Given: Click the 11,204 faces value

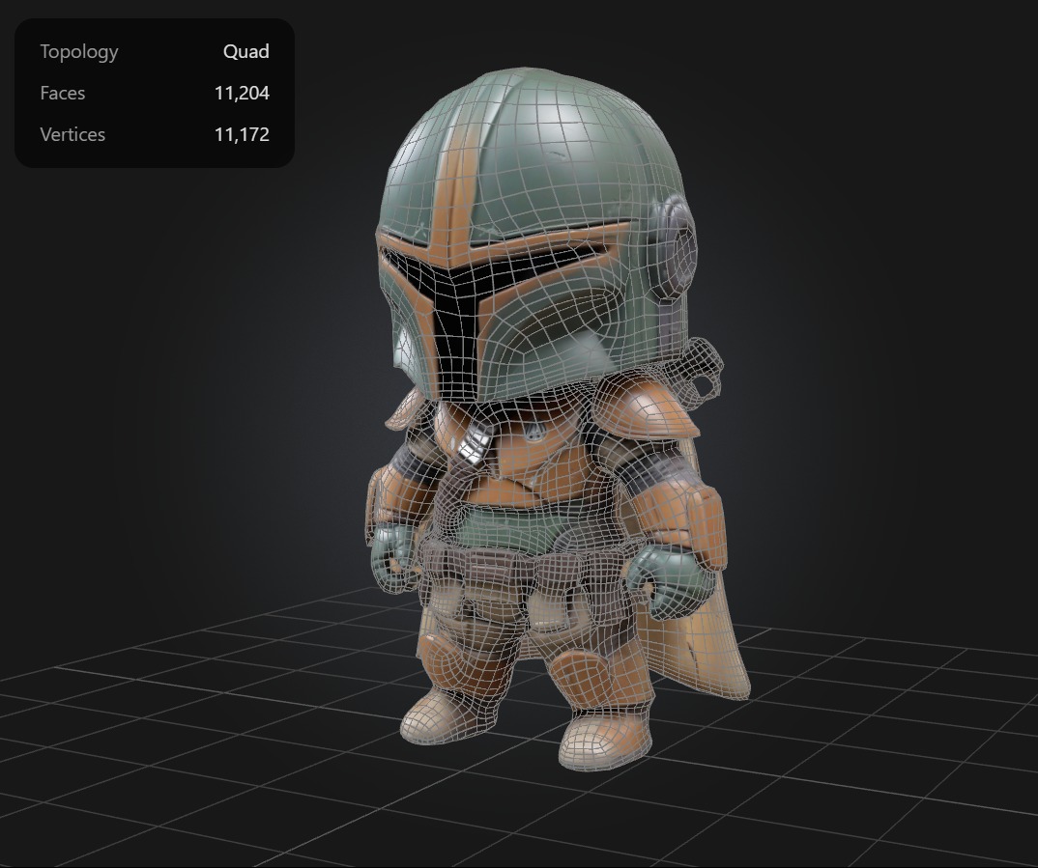Looking at the screenshot, I should [x=242, y=94].
